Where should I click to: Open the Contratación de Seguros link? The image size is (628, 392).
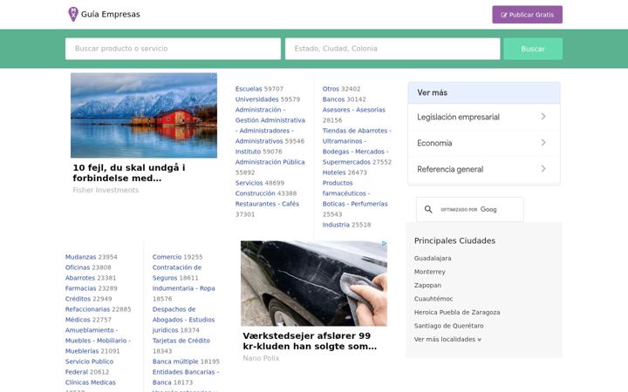coord(176,273)
